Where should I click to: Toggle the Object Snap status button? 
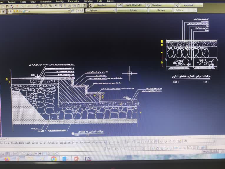coord(20,154)
